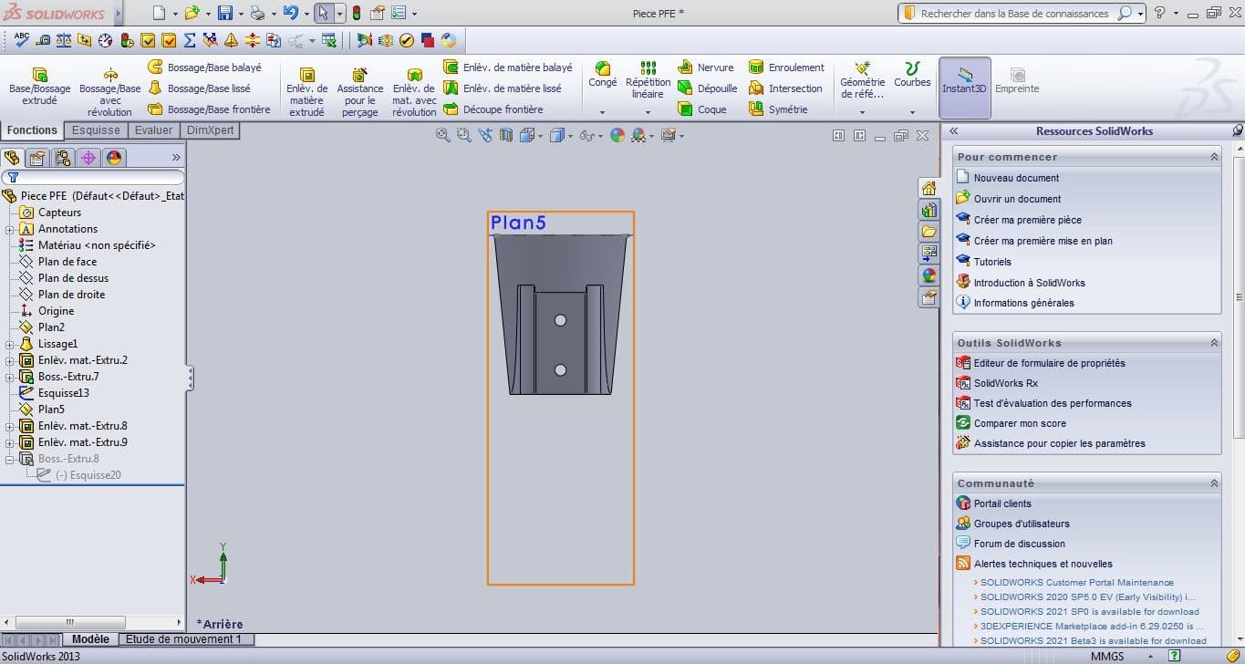Viewport: 1245px width, 664px height.
Task: Click Créer ma première pièce link
Action: (x=1027, y=220)
